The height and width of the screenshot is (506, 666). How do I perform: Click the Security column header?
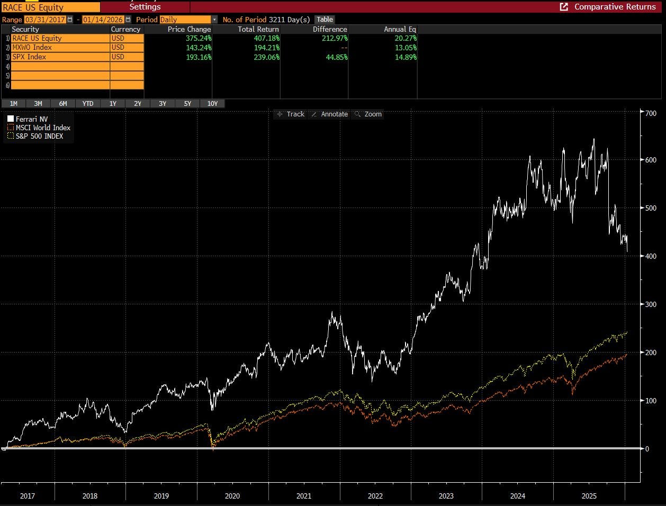(x=25, y=29)
